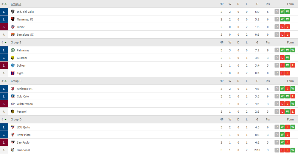Click the Flamengo RJ club logo
298x154 pixels.
tap(13, 19)
